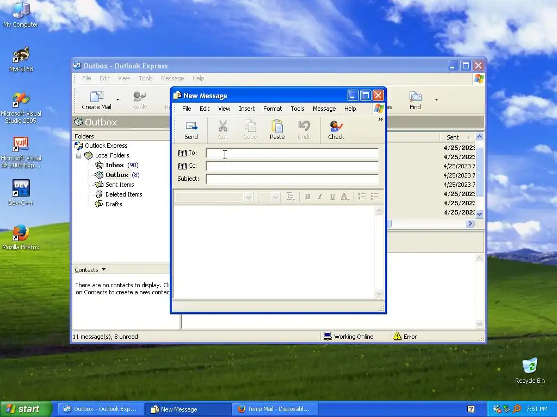Open the Microsoft Visual Studio 2005 shortcut
The height and width of the screenshot is (417, 557).
click(x=21, y=108)
